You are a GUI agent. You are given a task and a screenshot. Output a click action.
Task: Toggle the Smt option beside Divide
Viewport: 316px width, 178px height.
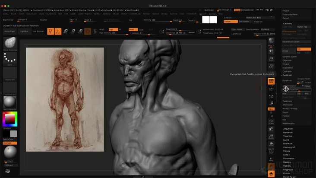tap(304, 49)
